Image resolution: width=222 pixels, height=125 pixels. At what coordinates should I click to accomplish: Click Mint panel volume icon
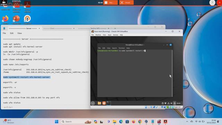click(171, 103)
